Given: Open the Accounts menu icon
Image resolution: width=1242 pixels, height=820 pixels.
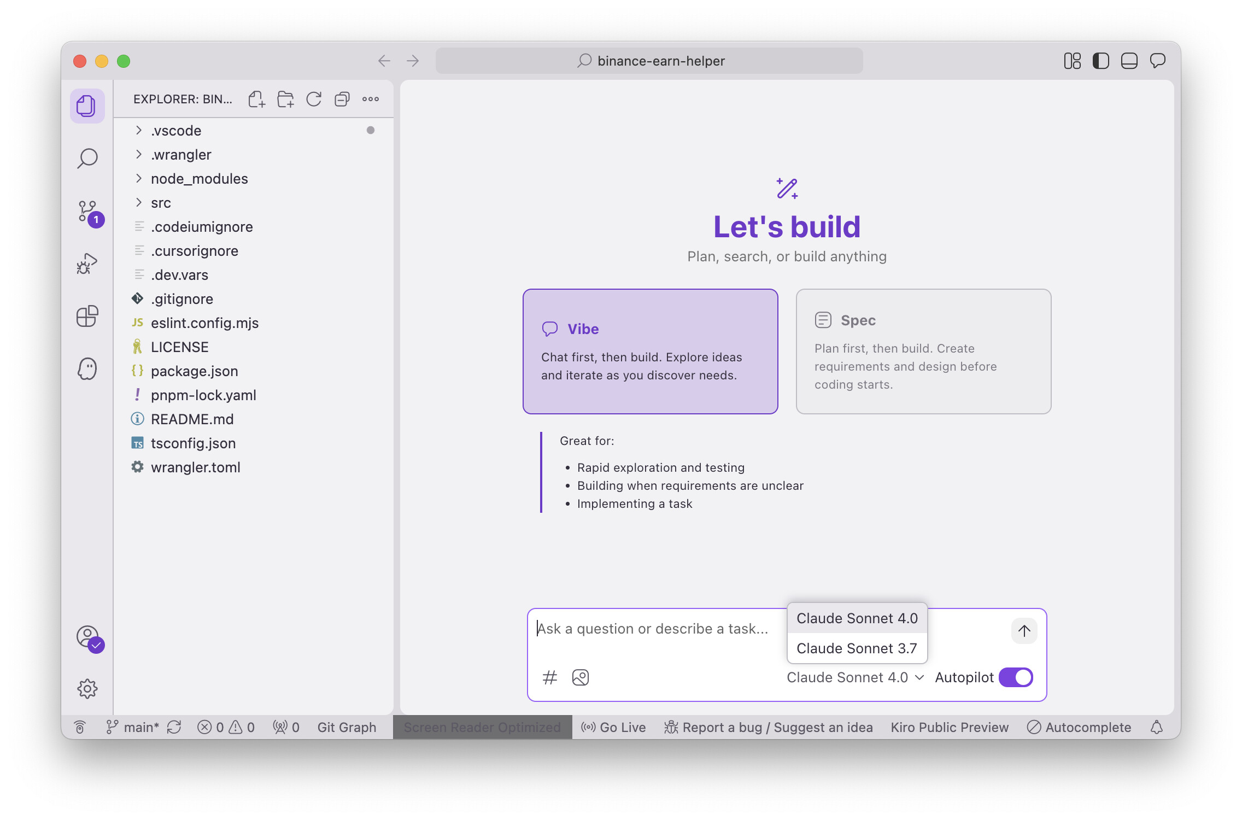Looking at the screenshot, I should pyautogui.click(x=89, y=637).
